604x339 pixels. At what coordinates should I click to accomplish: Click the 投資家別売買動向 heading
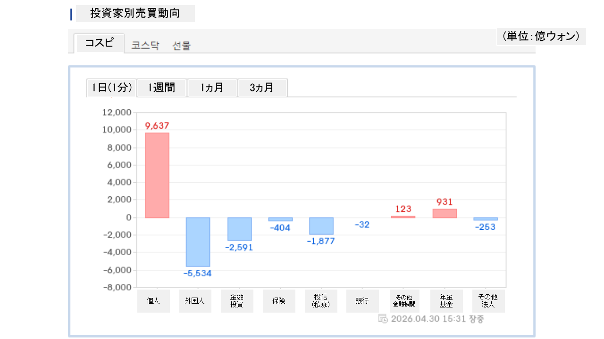pos(135,14)
